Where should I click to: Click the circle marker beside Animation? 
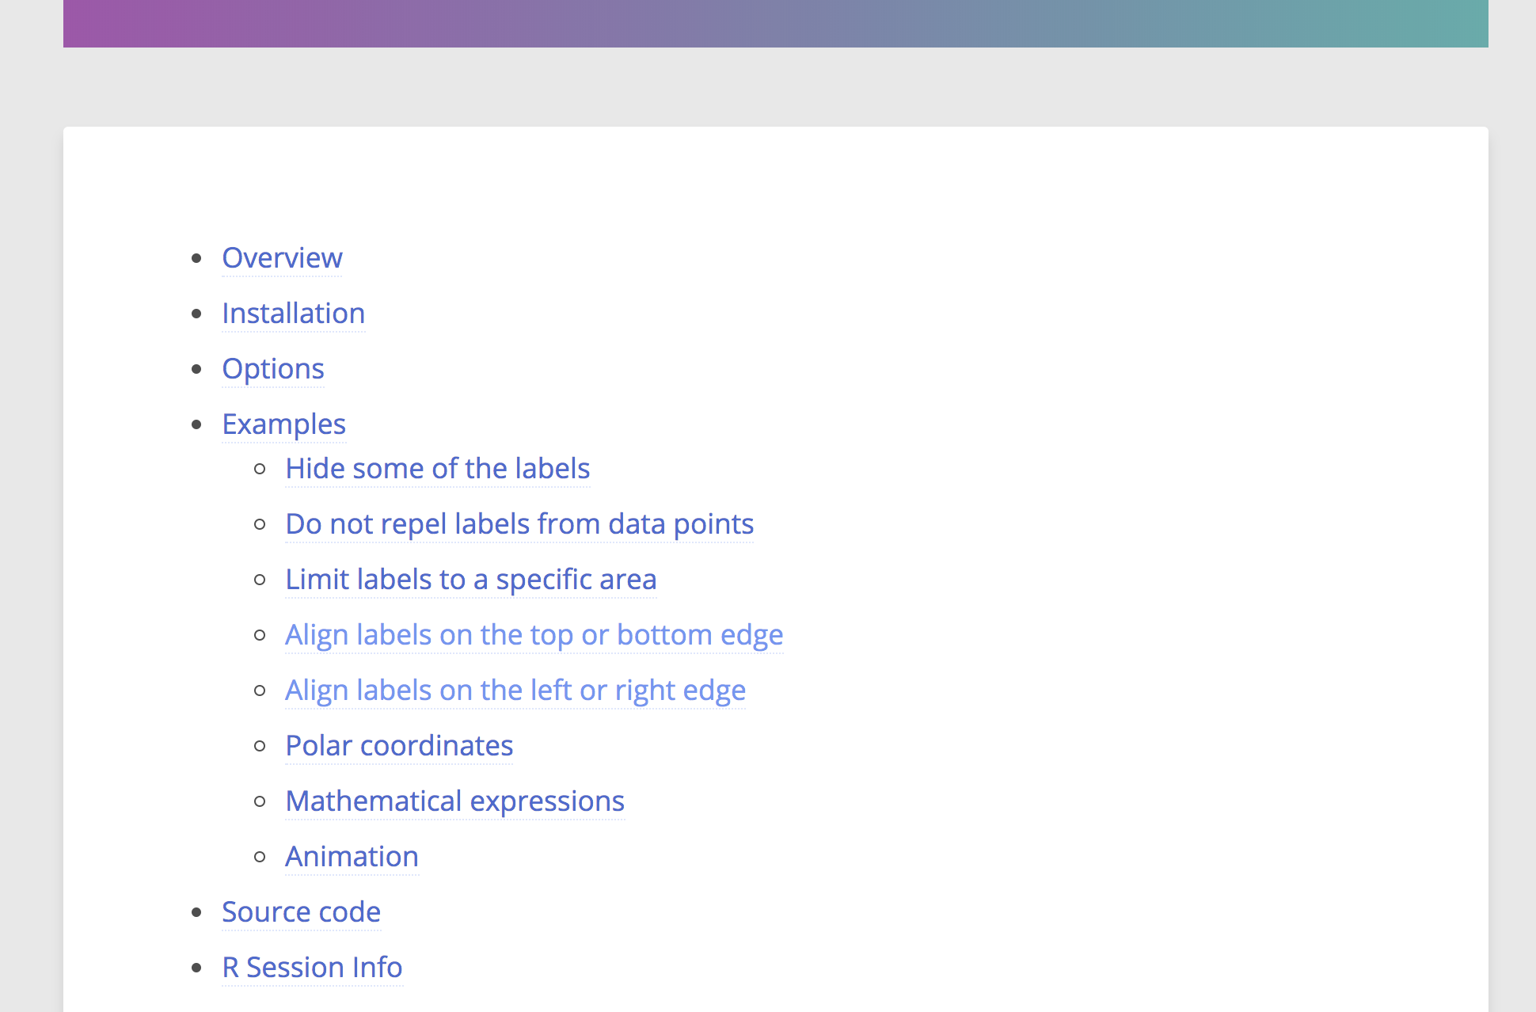pos(260,858)
